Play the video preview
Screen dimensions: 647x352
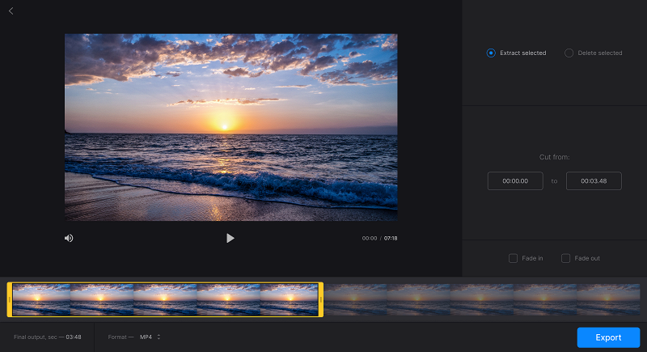pos(230,238)
